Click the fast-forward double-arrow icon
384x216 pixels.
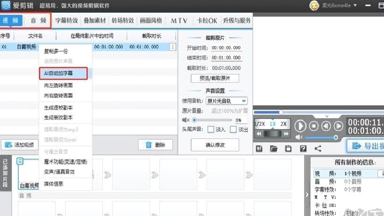pyautogui.click(x=286, y=134)
